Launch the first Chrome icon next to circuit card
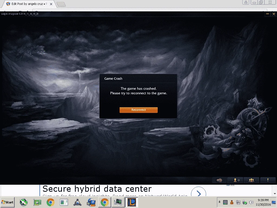 (51, 202)
